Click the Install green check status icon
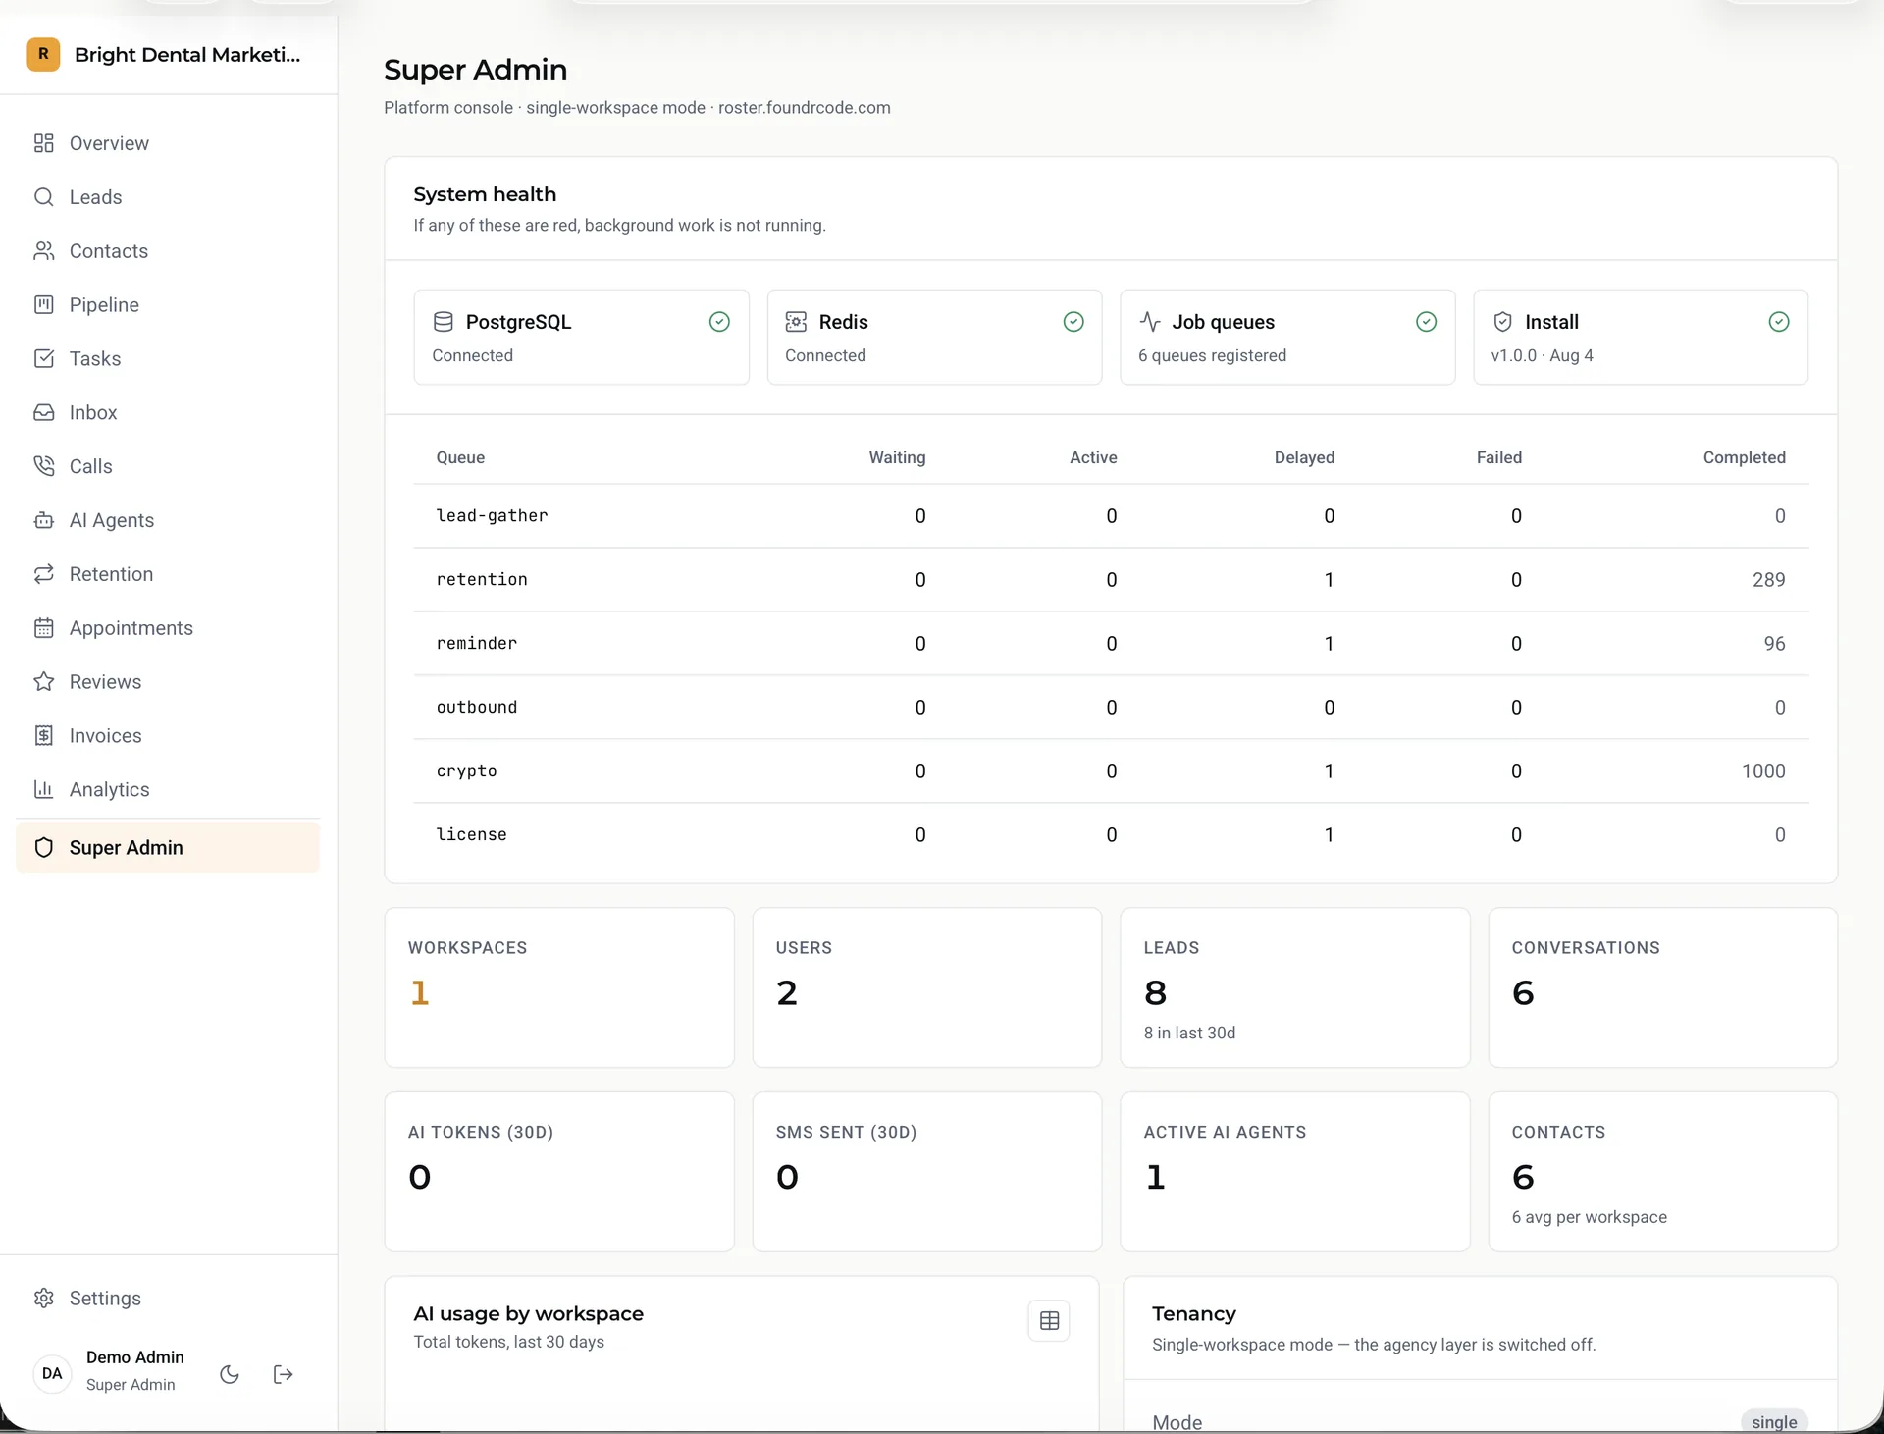This screenshot has width=1884, height=1434. pos(1779,322)
